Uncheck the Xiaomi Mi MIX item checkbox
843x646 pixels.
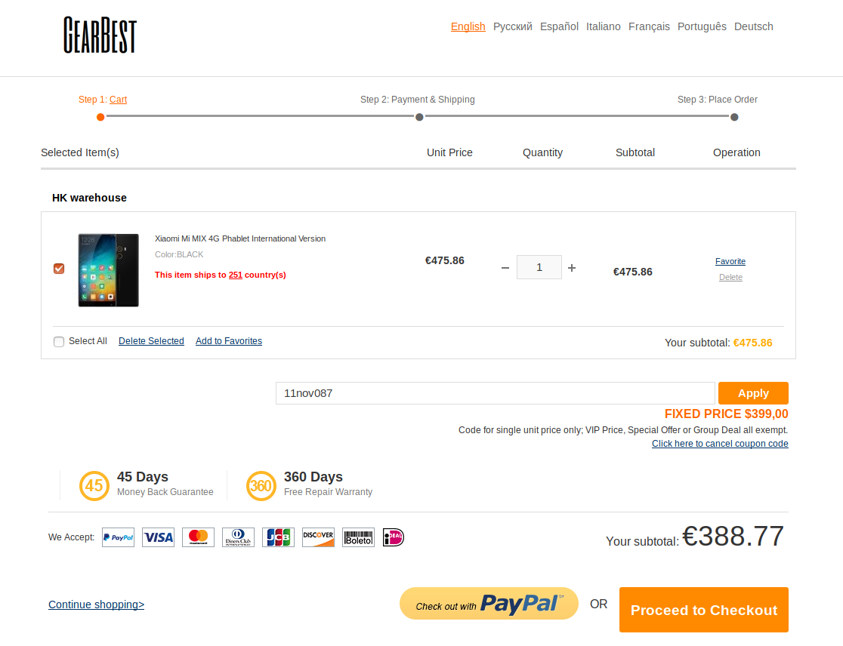pyautogui.click(x=59, y=269)
